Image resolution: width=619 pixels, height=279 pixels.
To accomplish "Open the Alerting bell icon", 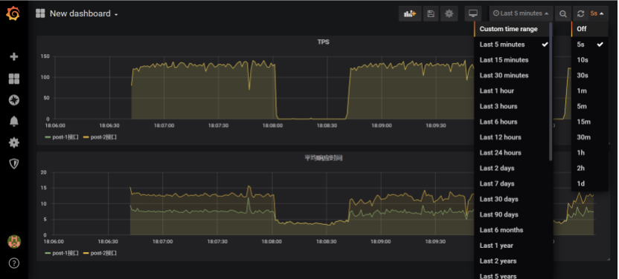I will pos(14,122).
